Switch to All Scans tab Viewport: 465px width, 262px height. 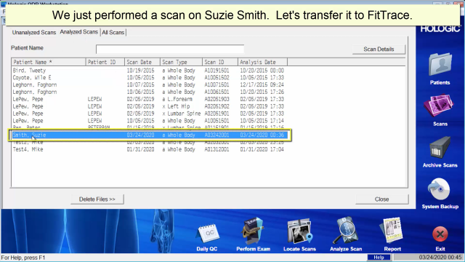point(113,32)
